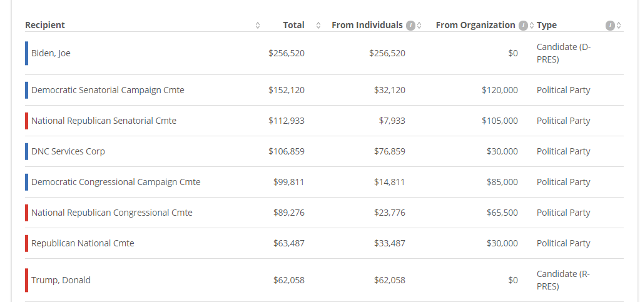Click sort arrows at right of Type column
The height and width of the screenshot is (302, 640).
(619, 25)
